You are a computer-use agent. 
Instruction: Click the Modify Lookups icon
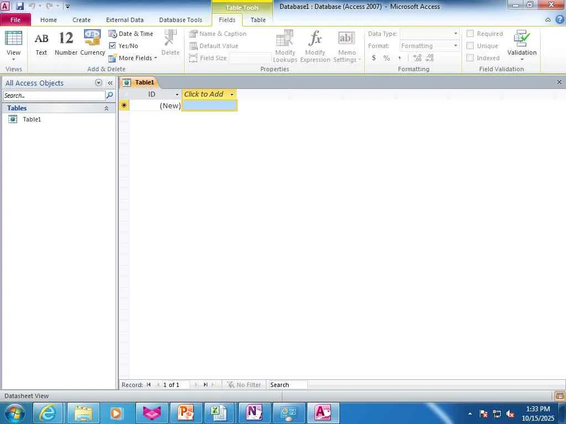tap(285, 38)
